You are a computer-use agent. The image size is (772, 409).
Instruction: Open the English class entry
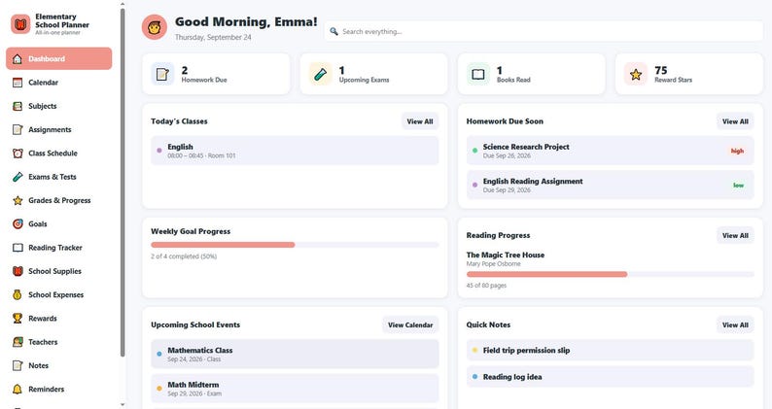click(295, 151)
